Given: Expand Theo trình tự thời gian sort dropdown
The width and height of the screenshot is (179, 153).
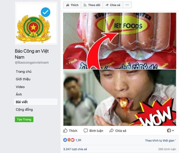Looking at the screenshot, I should [x=160, y=140].
